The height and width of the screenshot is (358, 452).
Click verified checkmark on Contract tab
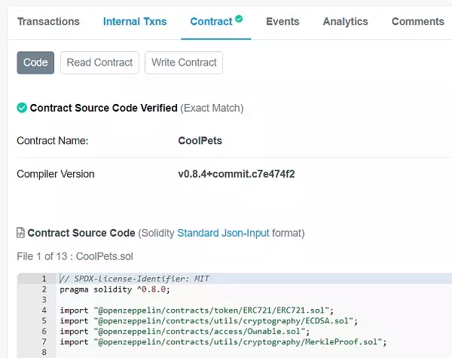[x=239, y=18]
